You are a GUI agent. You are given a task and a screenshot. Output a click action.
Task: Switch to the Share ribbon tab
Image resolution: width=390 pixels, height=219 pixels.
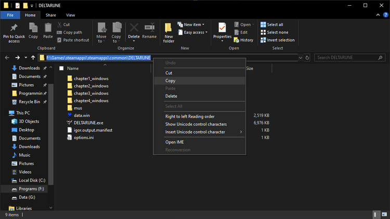(x=51, y=15)
